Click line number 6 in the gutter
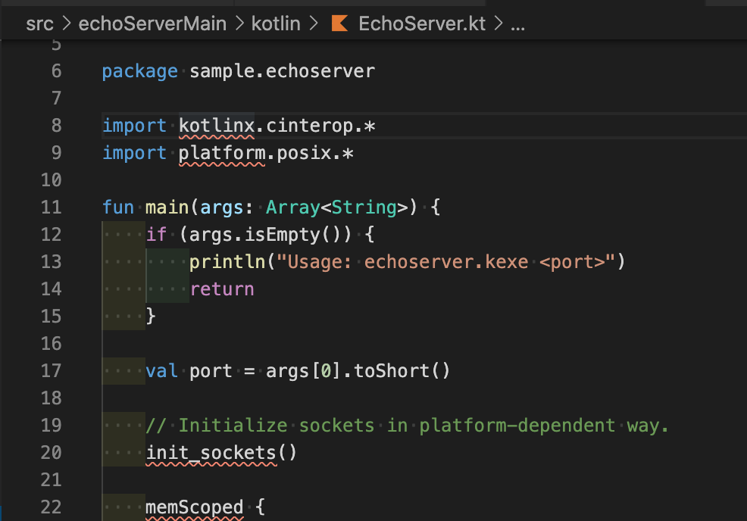747x521 pixels. (56, 71)
